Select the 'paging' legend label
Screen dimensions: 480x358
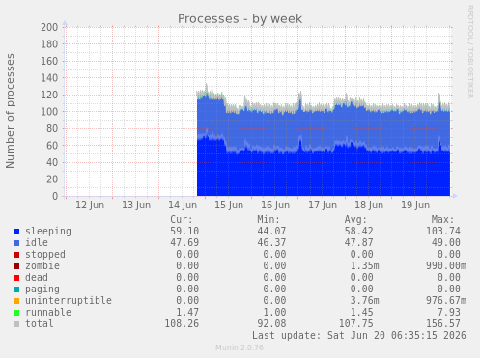[x=42, y=289]
